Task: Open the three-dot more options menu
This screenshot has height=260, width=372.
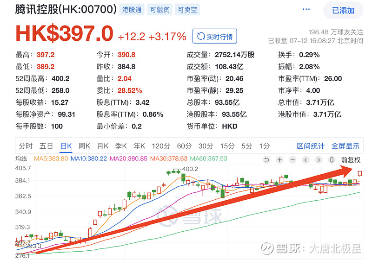Action: point(306,9)
